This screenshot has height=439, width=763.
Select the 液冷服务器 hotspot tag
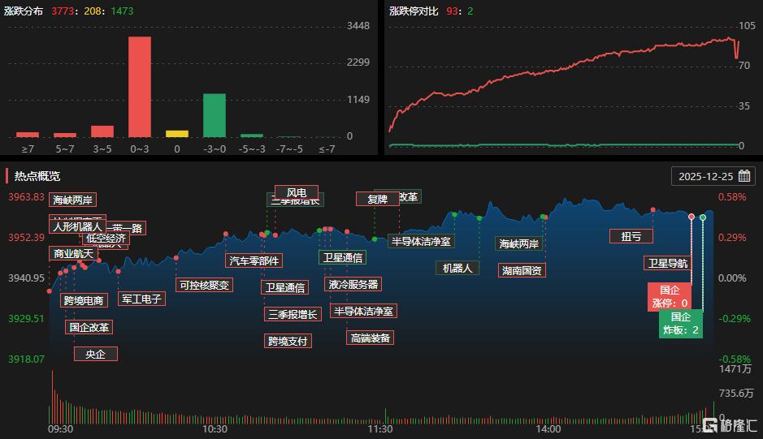click(x=353, y=284)
